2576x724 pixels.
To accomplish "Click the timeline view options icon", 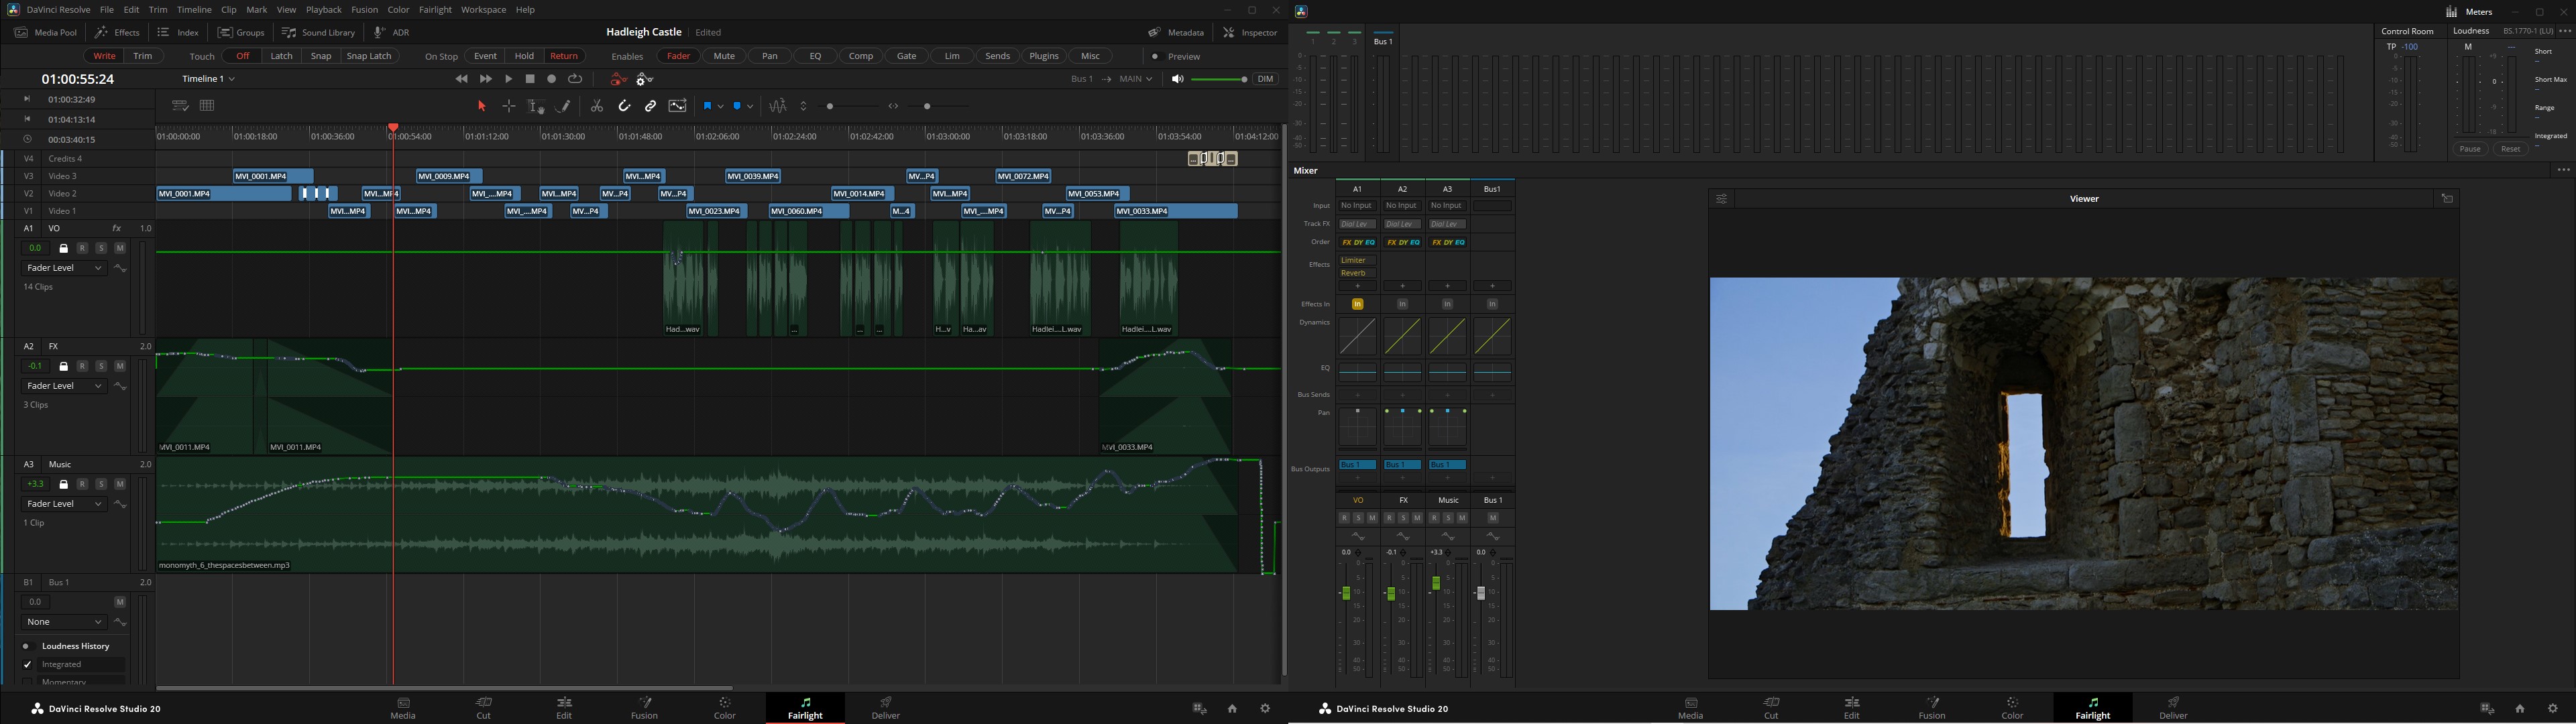I will [180, 106].
